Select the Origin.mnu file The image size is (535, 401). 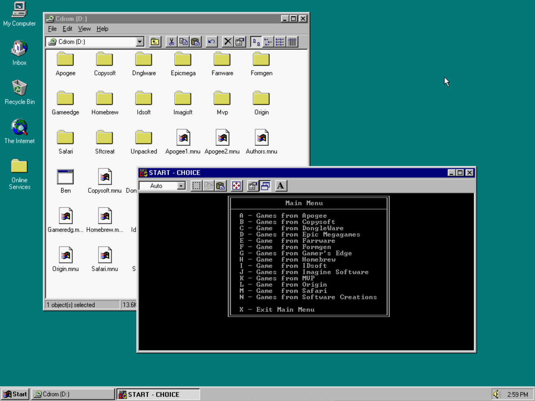pyautogui.click(x=65, y=260)
